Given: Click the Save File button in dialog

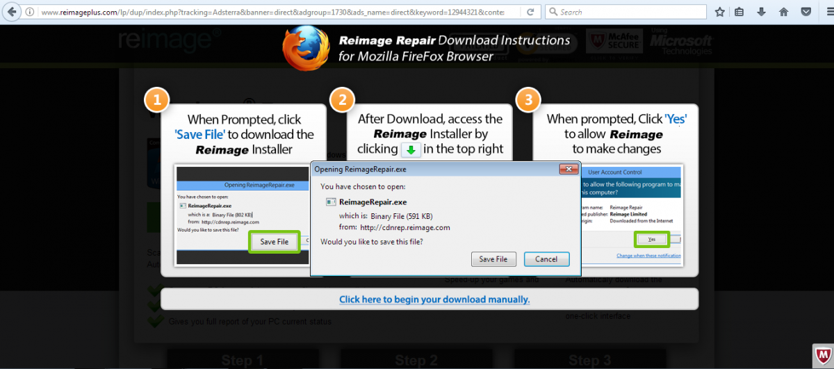Looking at the screenshot, I should [493, 259].
